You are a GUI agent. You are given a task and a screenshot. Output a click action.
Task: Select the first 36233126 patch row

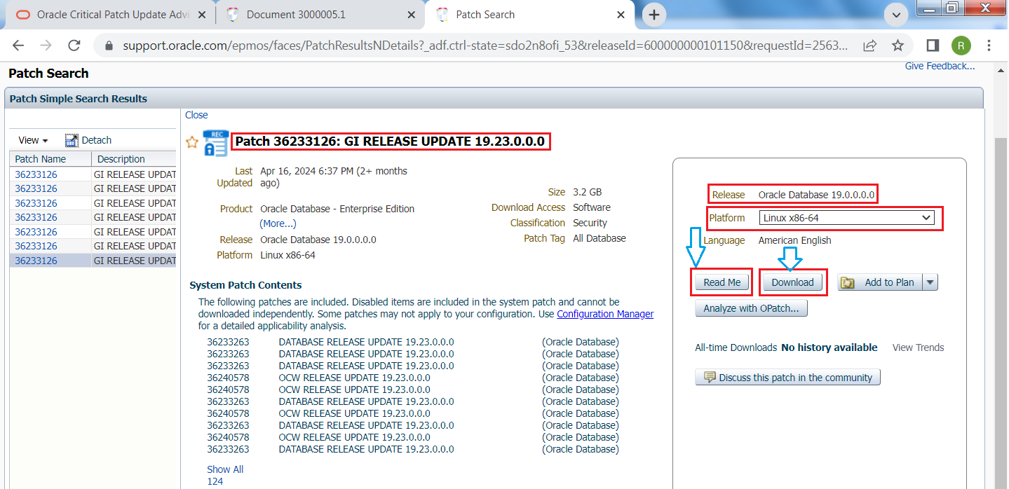point(93,174)
